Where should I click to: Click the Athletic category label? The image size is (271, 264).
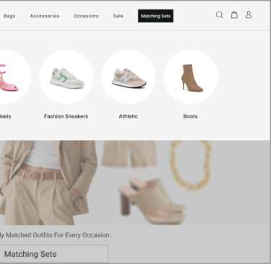129,116
